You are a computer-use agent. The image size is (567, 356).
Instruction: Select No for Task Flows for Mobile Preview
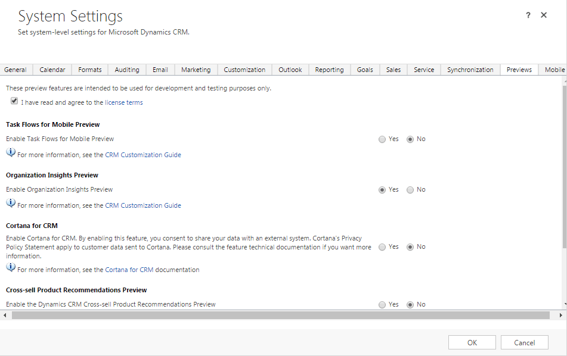[410, 139]
